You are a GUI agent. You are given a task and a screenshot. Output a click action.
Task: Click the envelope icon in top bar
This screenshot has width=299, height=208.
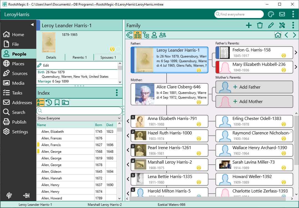pos(282,14)
